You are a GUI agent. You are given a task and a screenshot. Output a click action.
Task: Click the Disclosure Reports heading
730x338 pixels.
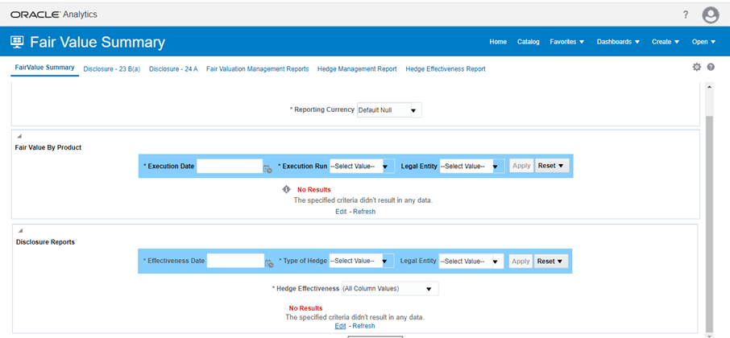click(x=45, y=241)
